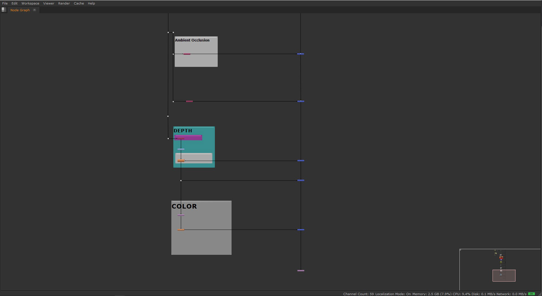542x296 pixels.
Task: Select the Ambient Occlusion backdrop title
Action: [192, 40]
